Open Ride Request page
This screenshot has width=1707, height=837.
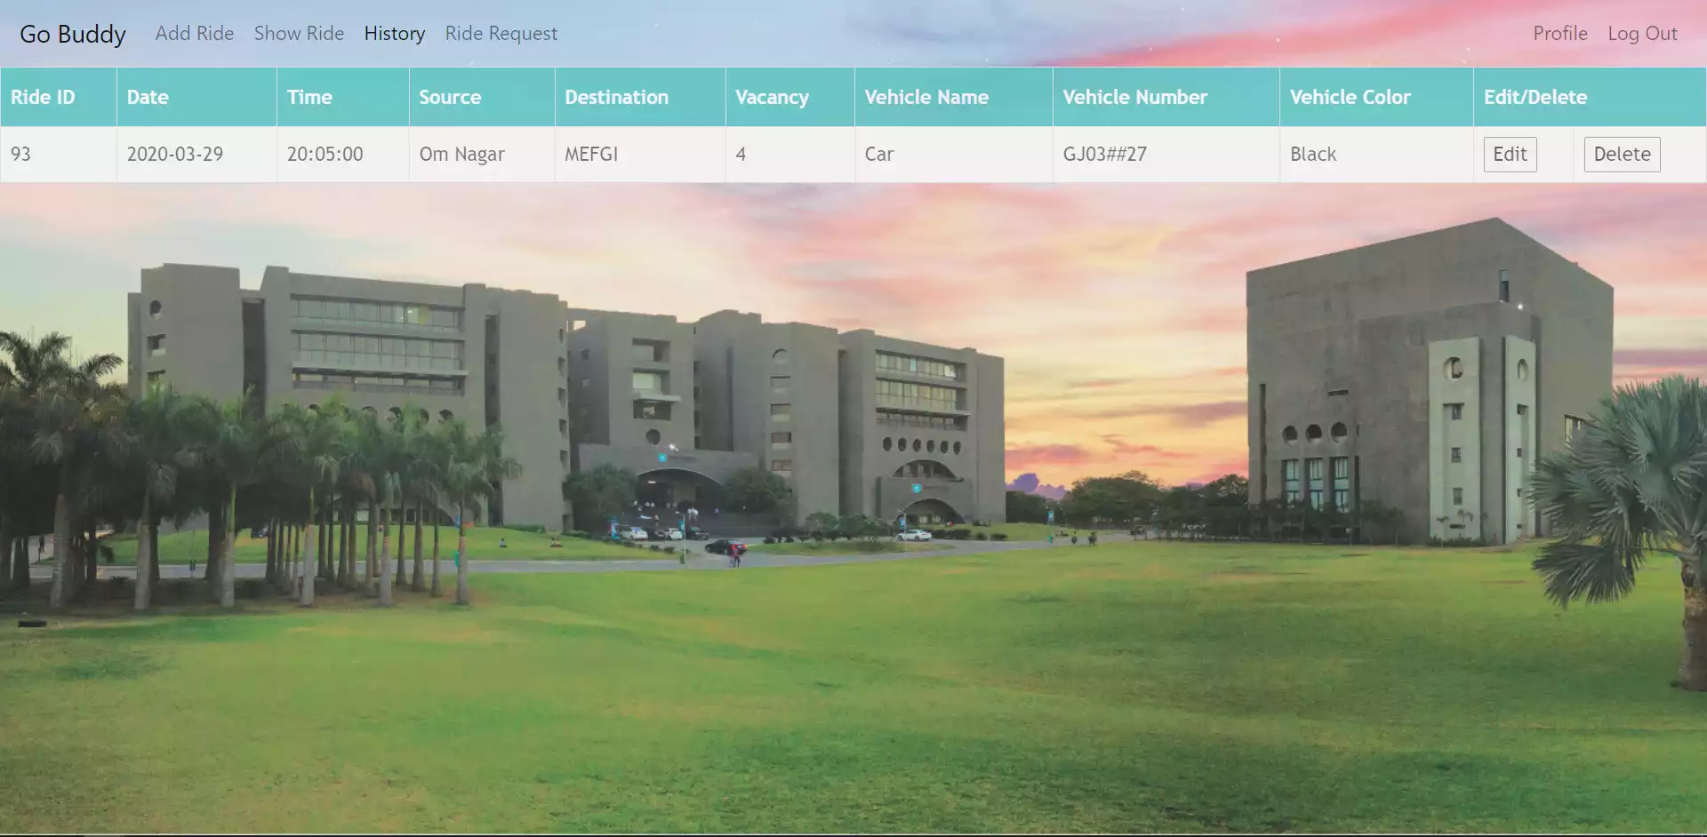[x=501, y=34]
